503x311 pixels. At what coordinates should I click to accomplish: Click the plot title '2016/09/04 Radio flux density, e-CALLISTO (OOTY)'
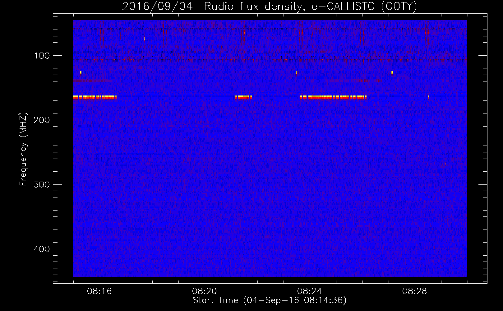[270, 6]
